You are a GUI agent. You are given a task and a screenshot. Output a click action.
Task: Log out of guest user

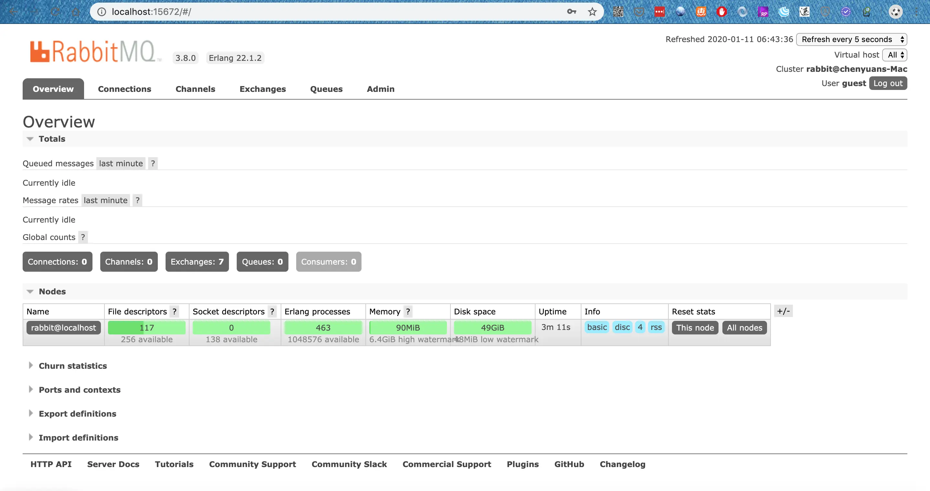coord(888,83)
